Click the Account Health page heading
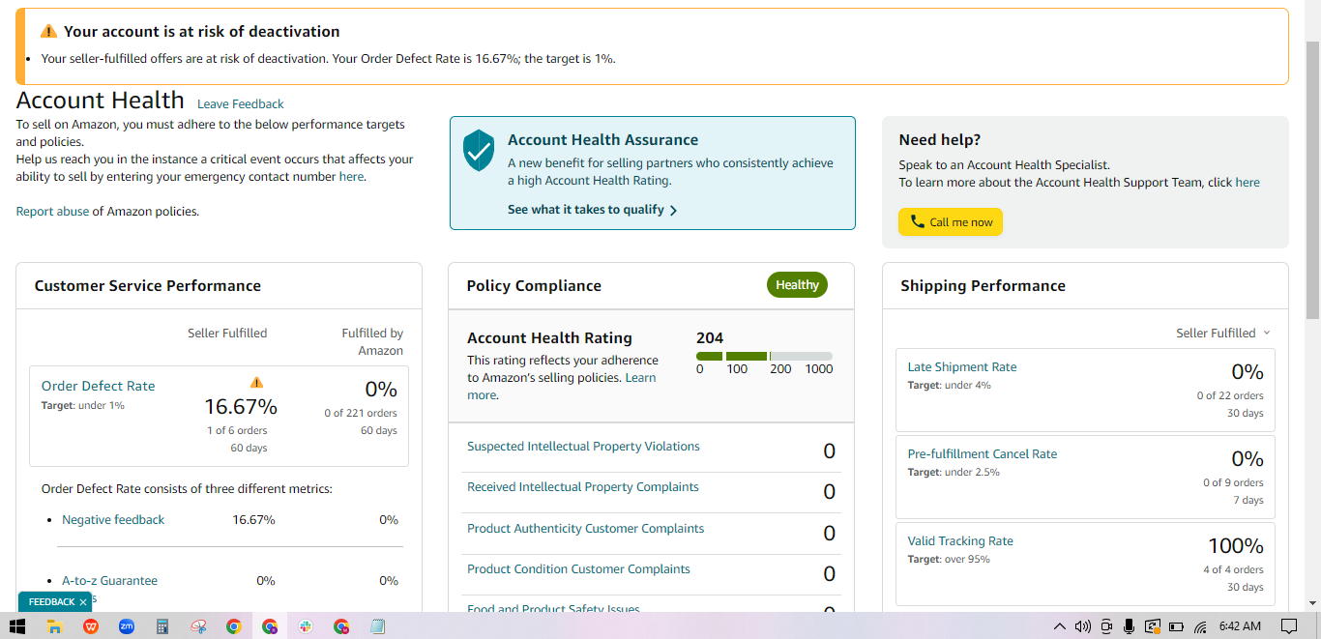This screenshot has width=1321, height=639. pyautogui.click(x=100, y=101)
